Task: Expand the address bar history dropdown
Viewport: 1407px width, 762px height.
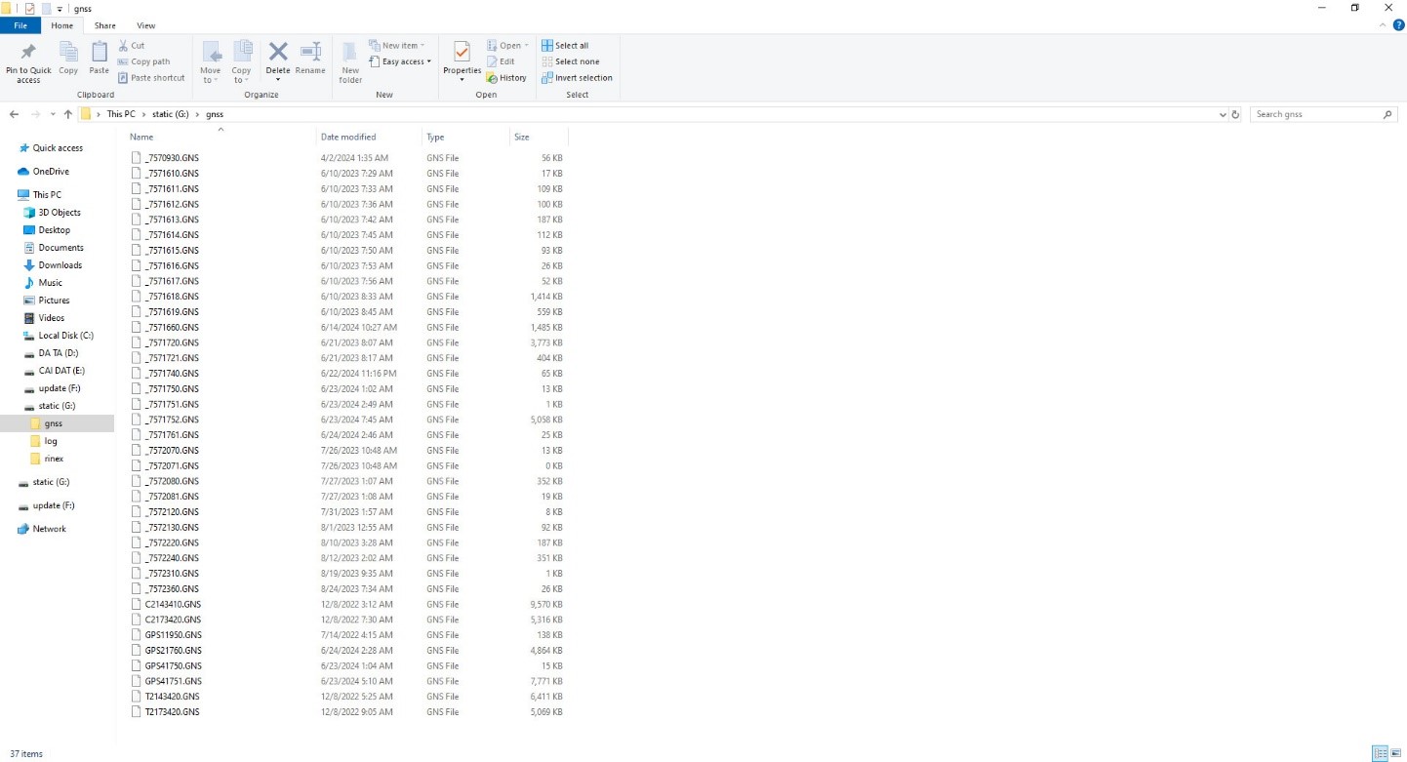Action: 1224,114
